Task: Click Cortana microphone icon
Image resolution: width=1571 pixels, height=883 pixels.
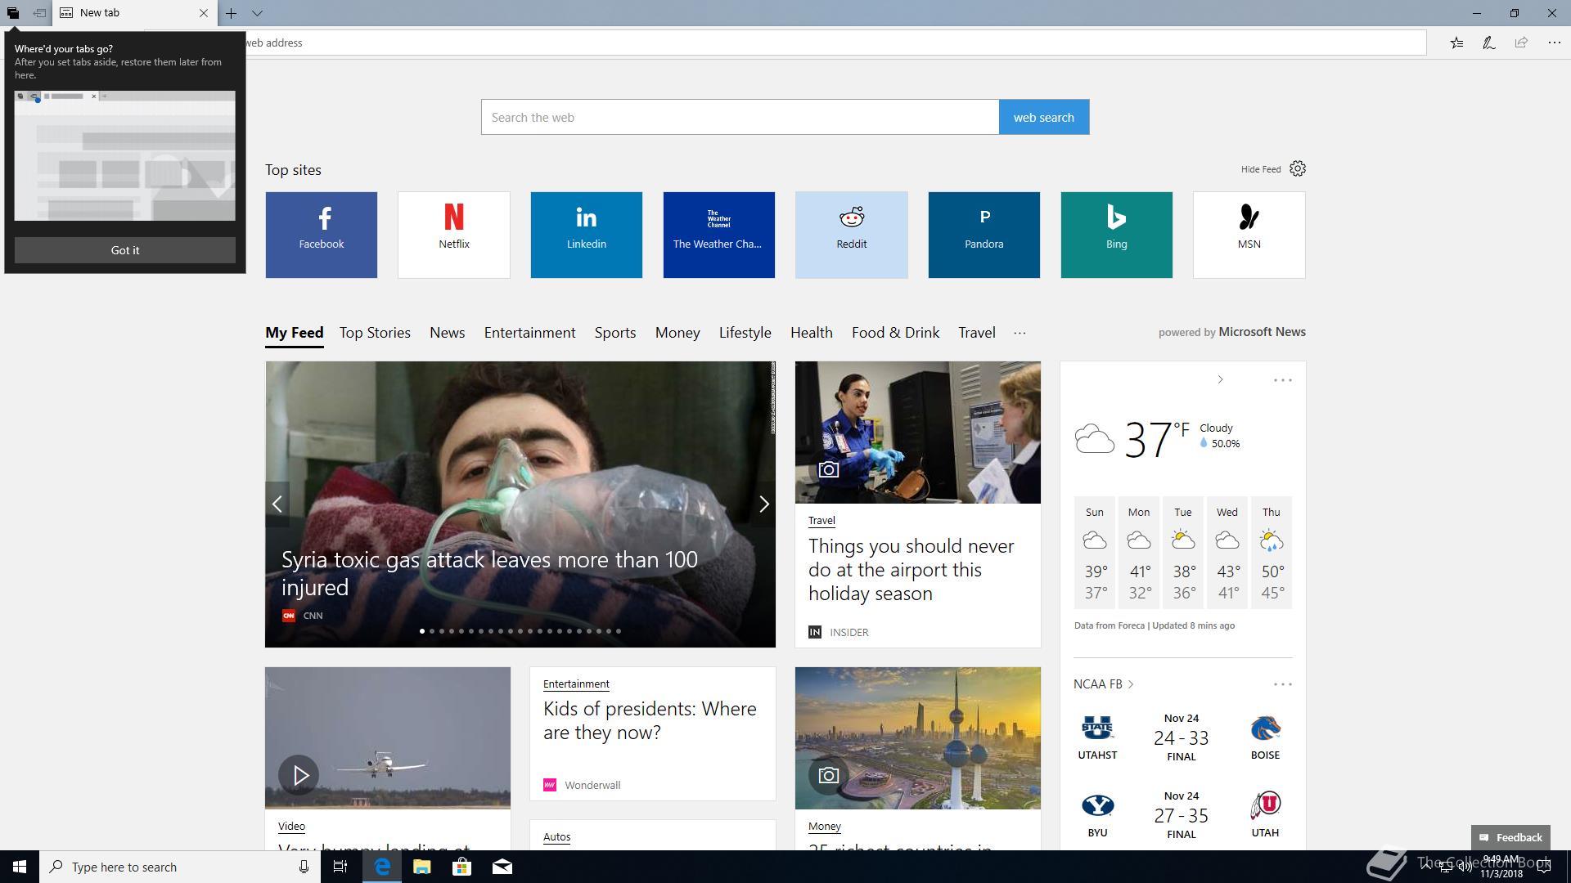Action: (x=304, y=867)
